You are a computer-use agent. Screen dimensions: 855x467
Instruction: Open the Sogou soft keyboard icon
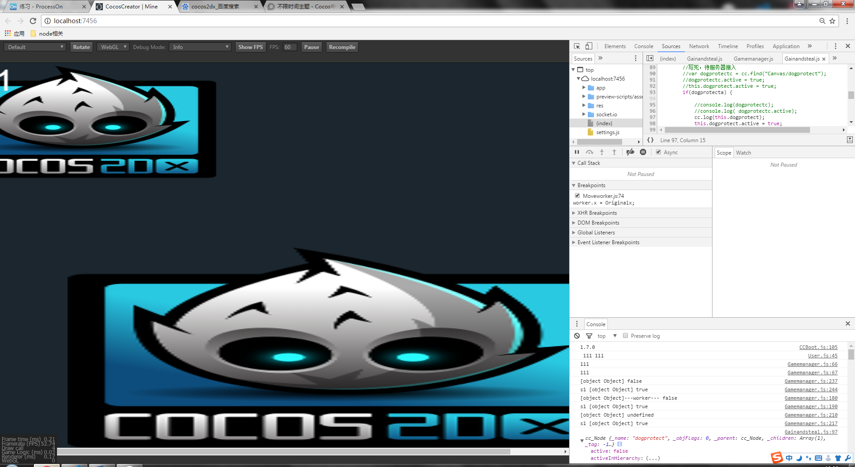818,458
